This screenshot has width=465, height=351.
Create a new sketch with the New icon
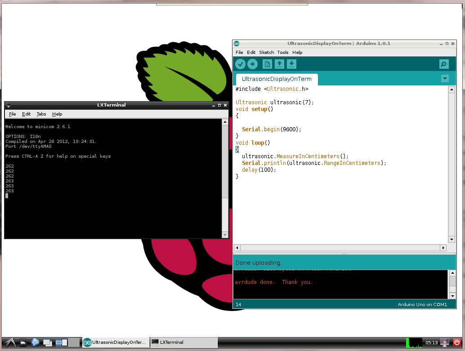tap(267, 64)
